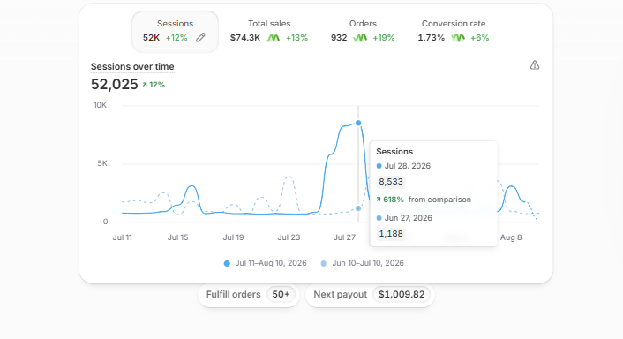
Task: Click the Orders sparkline icon
Action: (x=360, y=38)
